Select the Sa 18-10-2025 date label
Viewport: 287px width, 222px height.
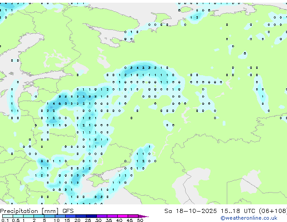point(191,211)
